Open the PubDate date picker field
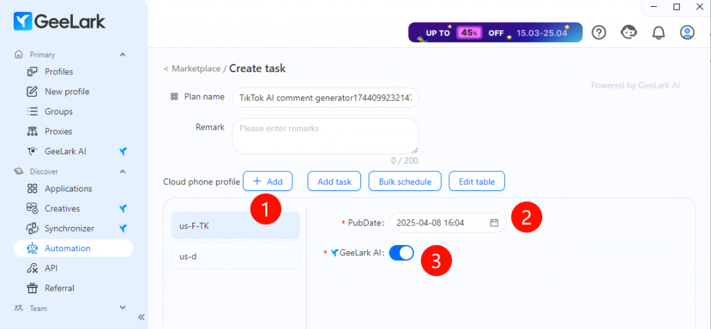This screenshot has width=711, height=329. click(447, 223)
